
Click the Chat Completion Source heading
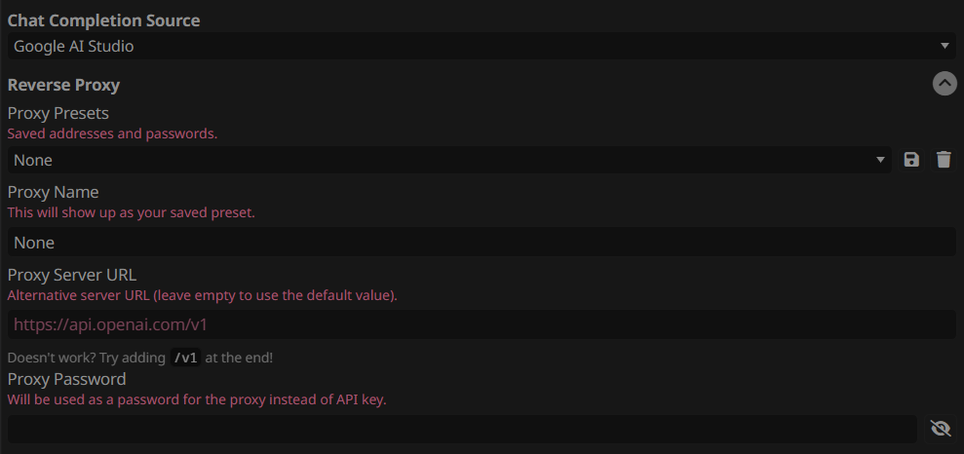click(x=103, y=20)
